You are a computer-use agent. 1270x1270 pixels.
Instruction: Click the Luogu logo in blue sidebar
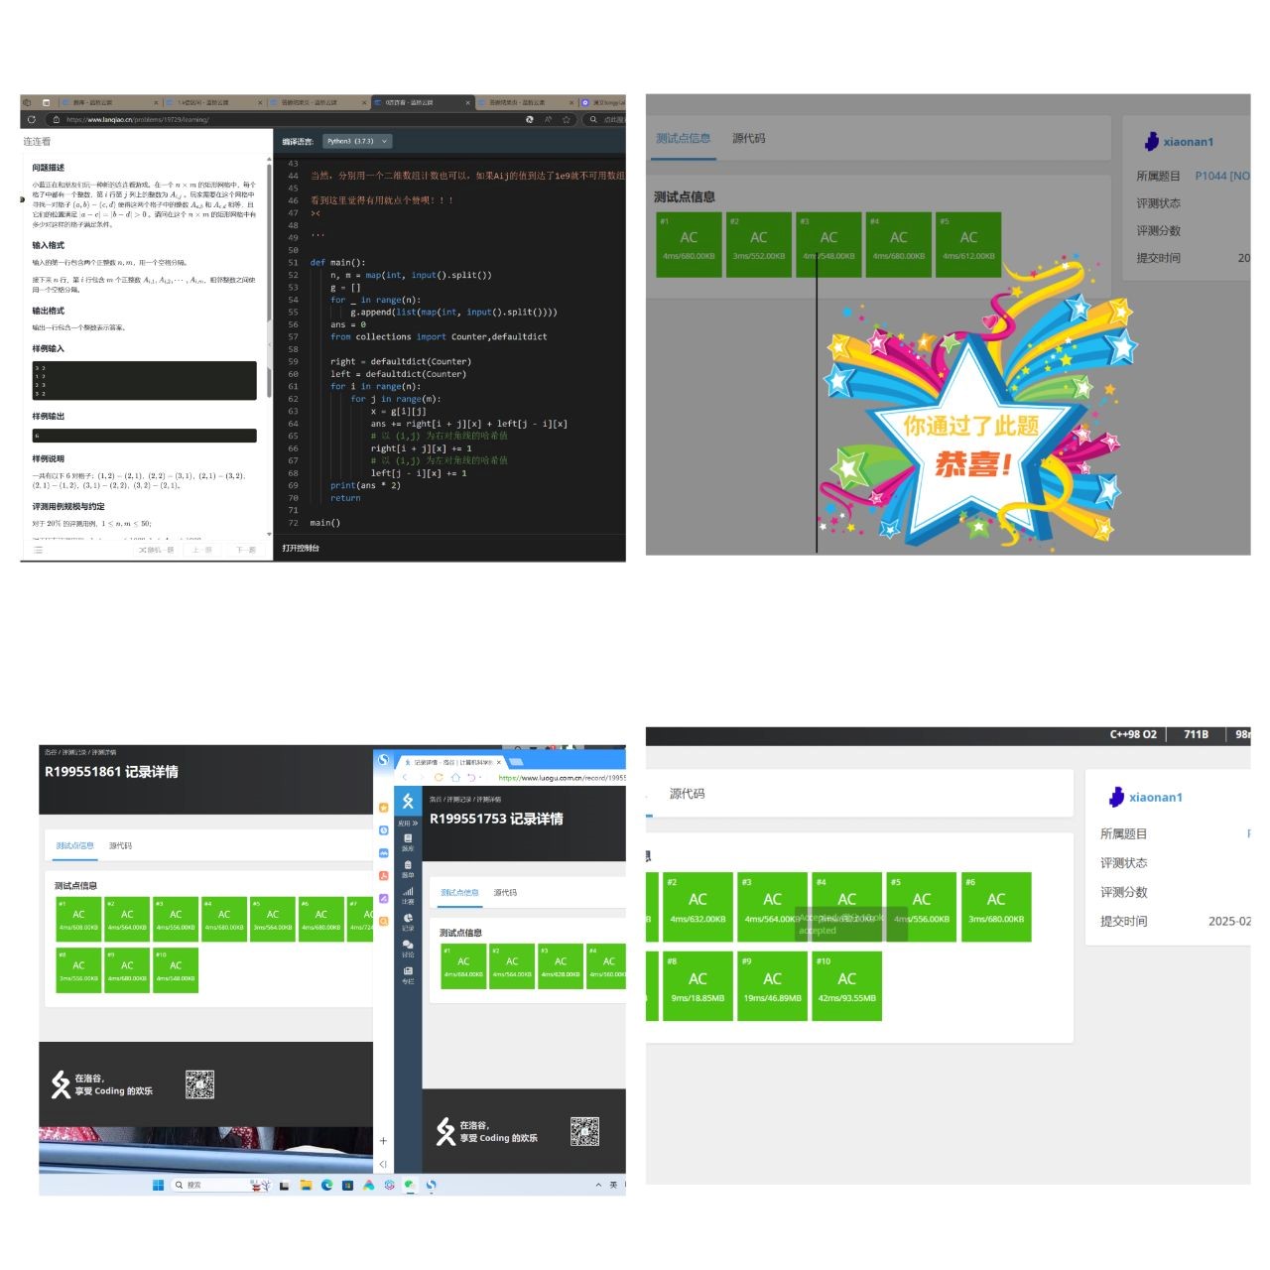point(408,801)
